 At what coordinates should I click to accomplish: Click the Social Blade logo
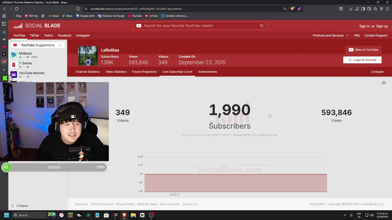click(37, 26)
